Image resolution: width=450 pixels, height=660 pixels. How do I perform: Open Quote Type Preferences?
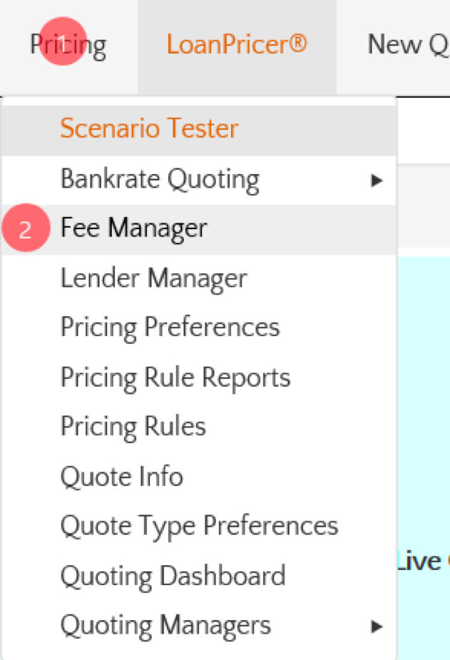(x=199, y=526)
